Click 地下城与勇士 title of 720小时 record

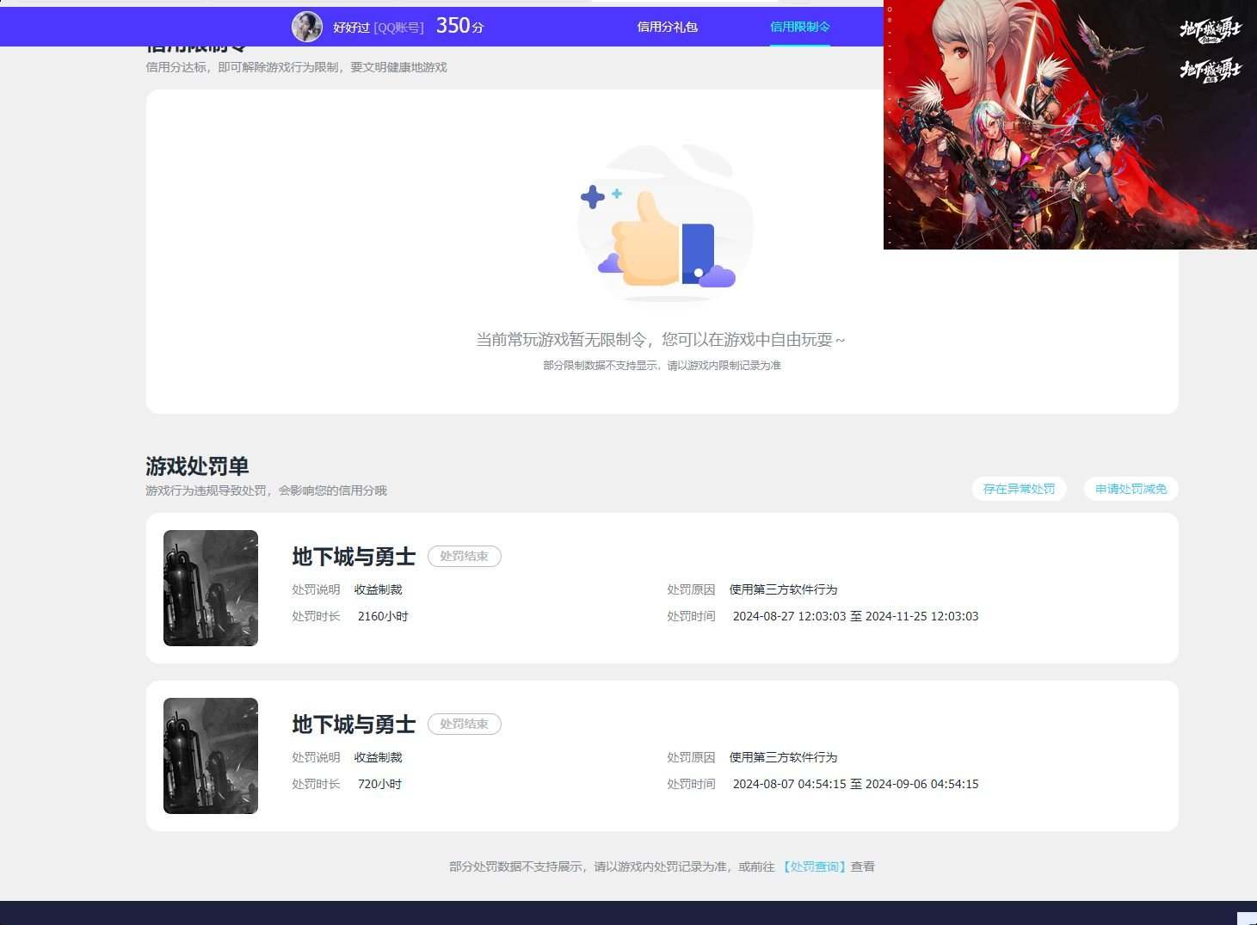354,725
